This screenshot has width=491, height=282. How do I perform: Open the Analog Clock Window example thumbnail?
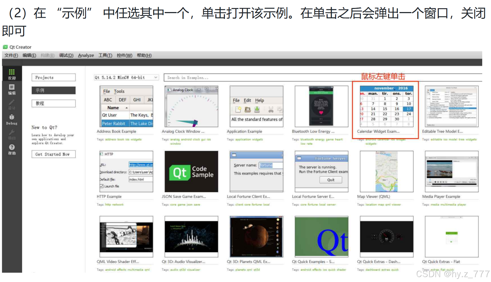pos(191,106)
